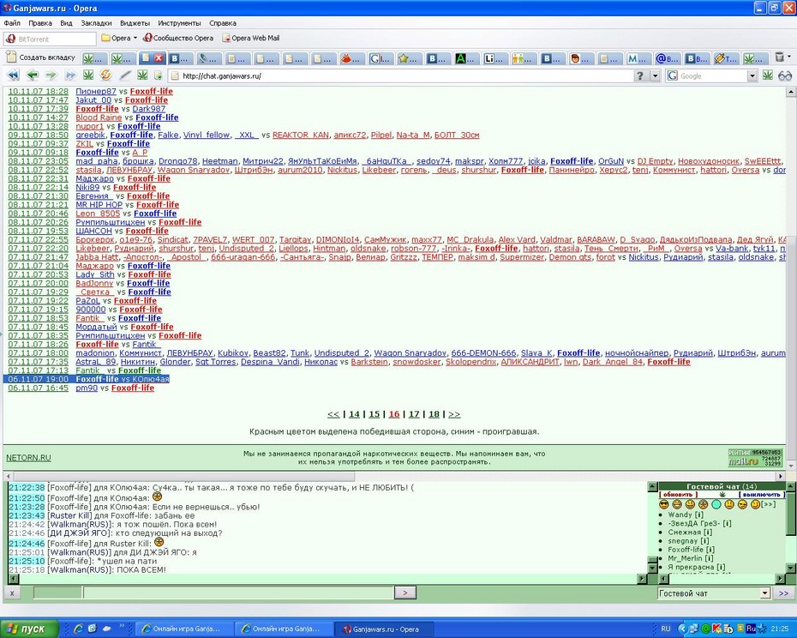Toggle the chat off via выключить link

click(x=761, y=495)
